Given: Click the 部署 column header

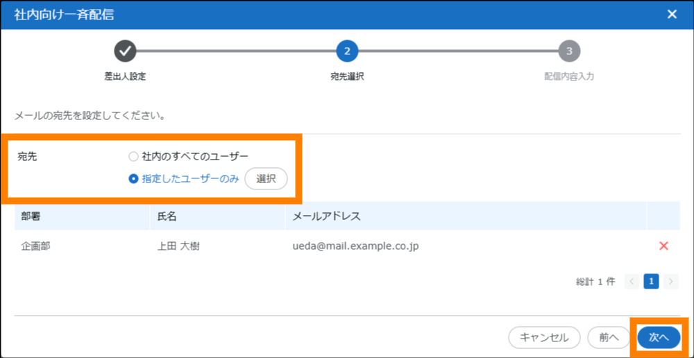Looking at the screenshot, I should click(x=31, y=216).
